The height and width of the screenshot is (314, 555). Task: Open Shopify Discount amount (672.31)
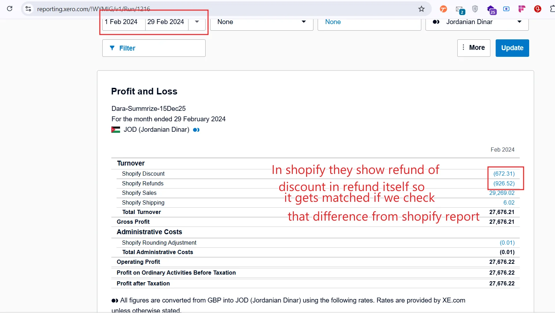[x=504, y=174]
